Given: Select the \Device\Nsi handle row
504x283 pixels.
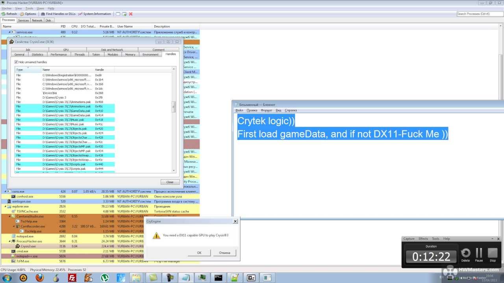Looking at the screenshot, I should click(65, 93).
